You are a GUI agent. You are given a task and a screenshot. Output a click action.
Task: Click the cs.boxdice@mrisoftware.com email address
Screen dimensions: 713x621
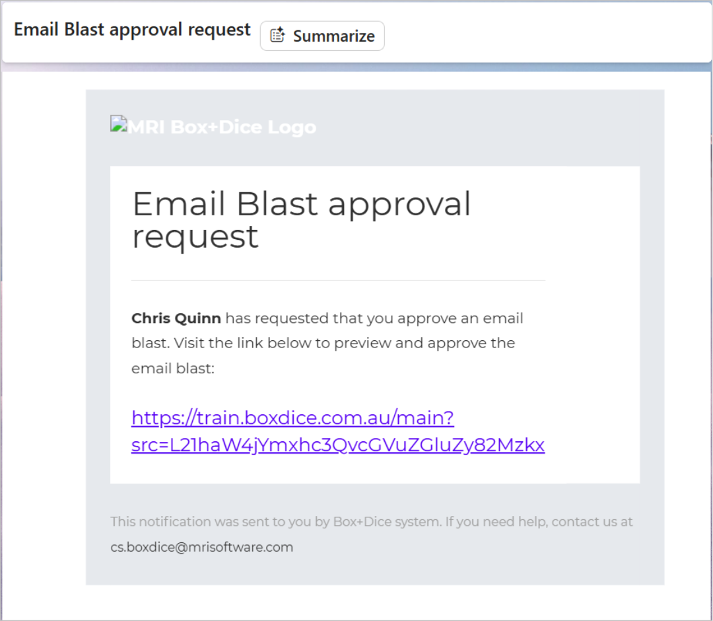click(x=202, y=547)
